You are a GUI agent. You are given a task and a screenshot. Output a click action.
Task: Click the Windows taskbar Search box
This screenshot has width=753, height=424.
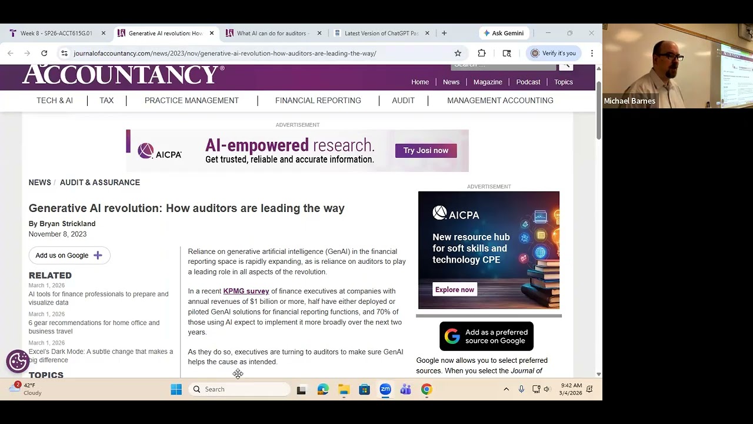(240, 389)
